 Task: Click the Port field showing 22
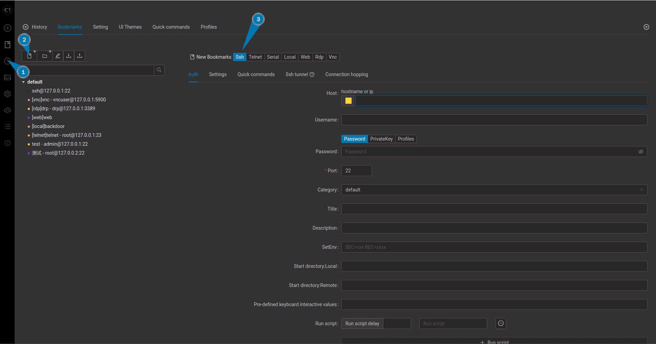pos(357,171)
